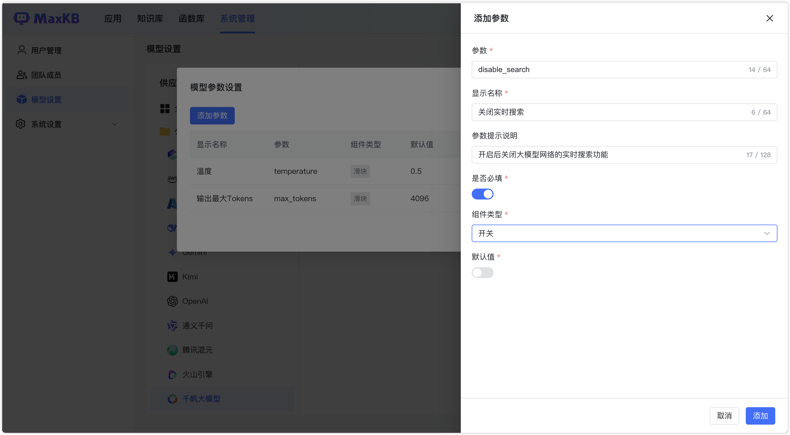This screenshot has height=435, width=790.
Task: Click the 取消 cancel button
Action: click(x=724, y=416)
